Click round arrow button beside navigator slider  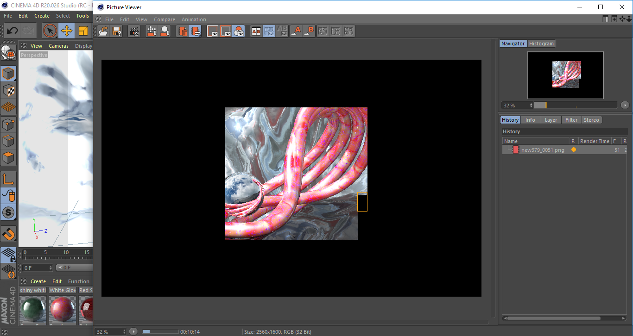tap(625, 105)
